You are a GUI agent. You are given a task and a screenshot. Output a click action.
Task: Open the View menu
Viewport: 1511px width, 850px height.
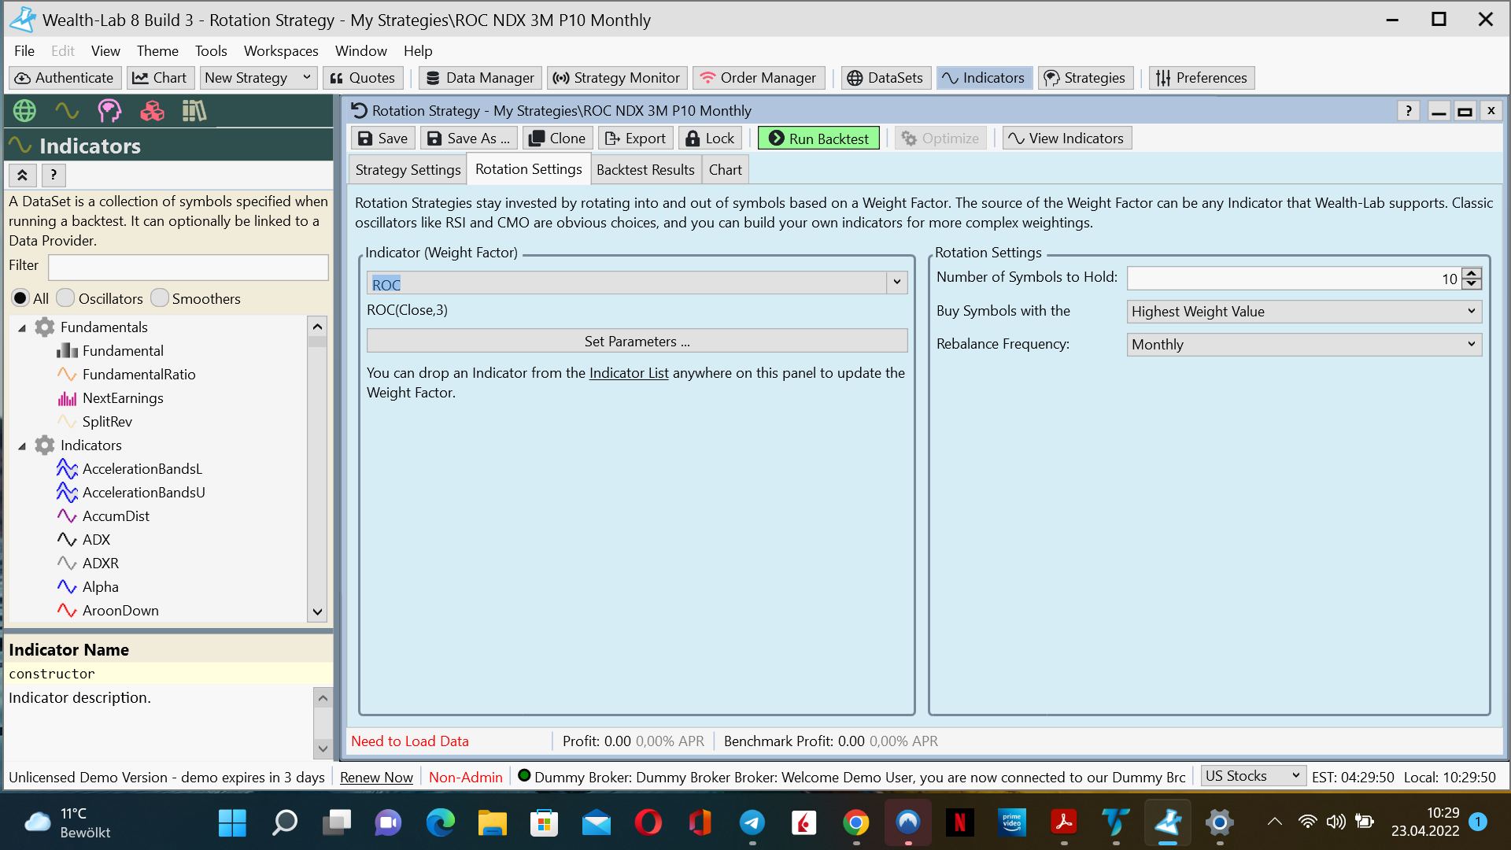(105, 51)
